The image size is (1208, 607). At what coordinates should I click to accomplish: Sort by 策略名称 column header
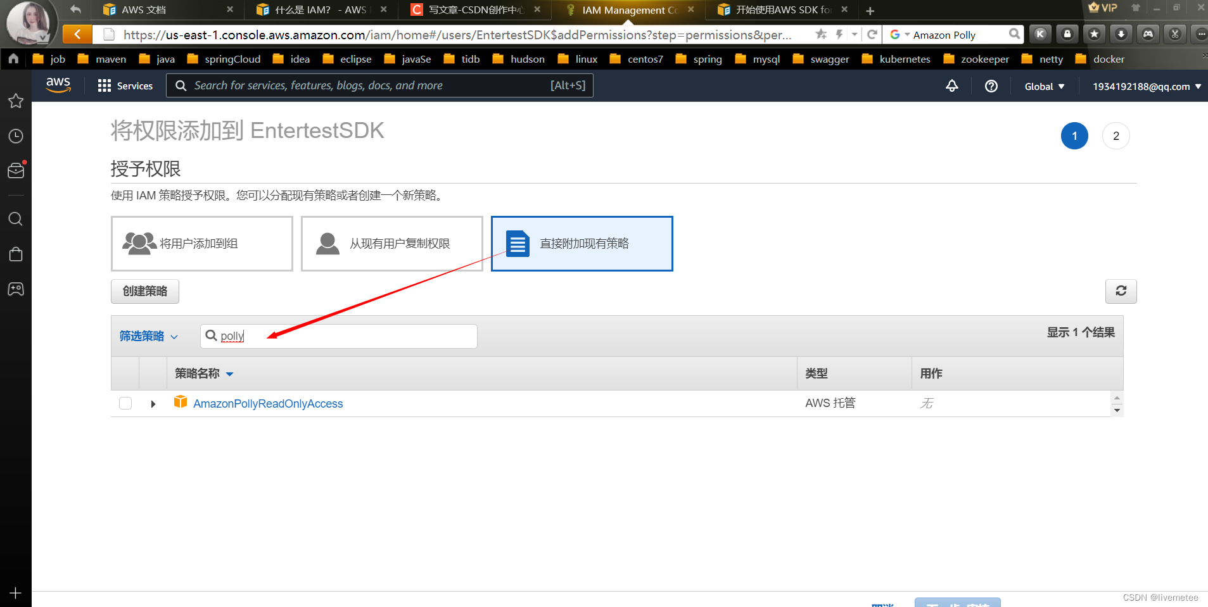click(204, 373)
